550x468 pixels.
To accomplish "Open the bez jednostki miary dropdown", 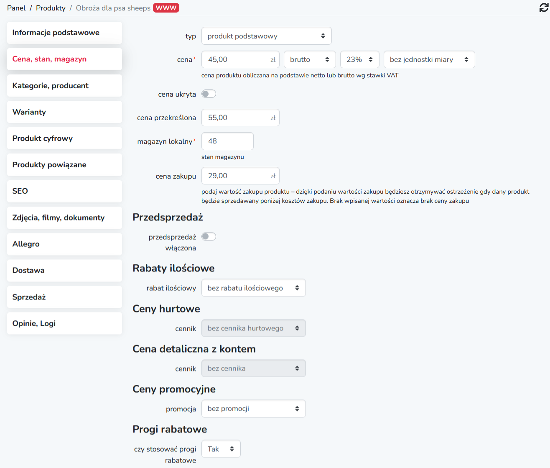I will click(x=429, y=59).
